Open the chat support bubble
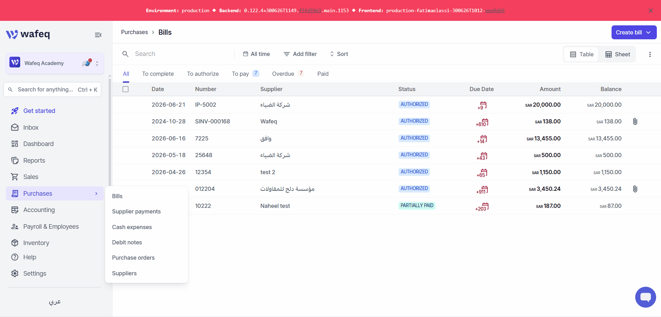The height and width of the screenshot is (317, 661). 645,297
